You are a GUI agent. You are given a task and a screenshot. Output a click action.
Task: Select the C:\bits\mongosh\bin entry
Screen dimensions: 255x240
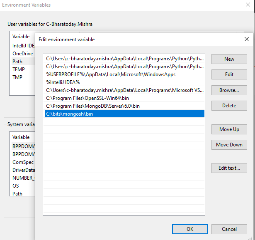[125, 114]
